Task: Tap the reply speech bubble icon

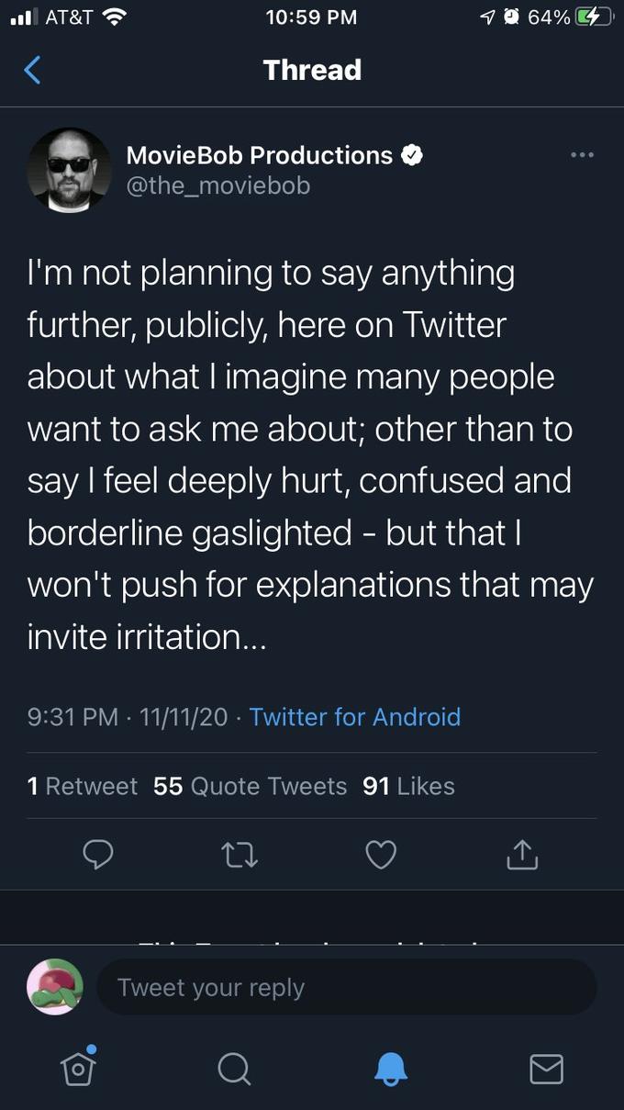Action: point(98,855)
